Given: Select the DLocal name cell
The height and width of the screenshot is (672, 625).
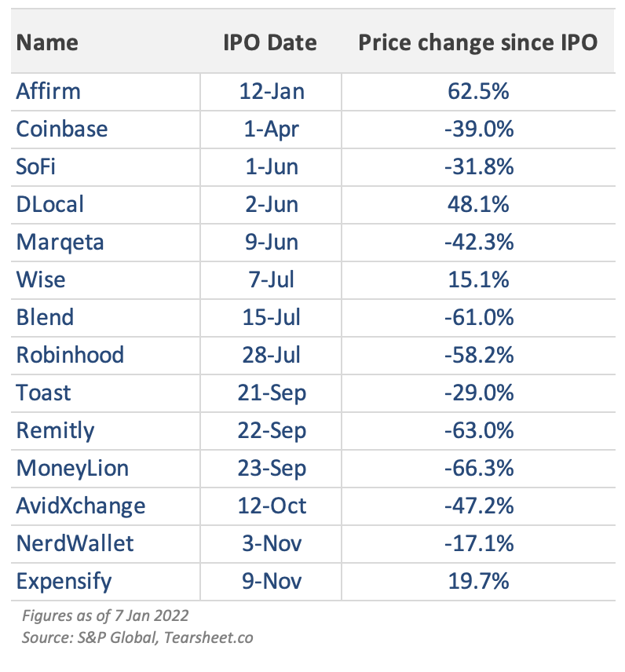Looking at the screenshot, I should (50, 204).
